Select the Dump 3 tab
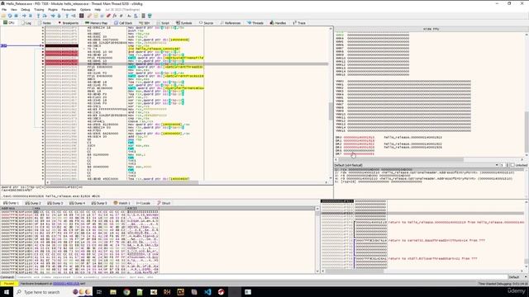This screenshot has height=297, width=529. point(55,203)
